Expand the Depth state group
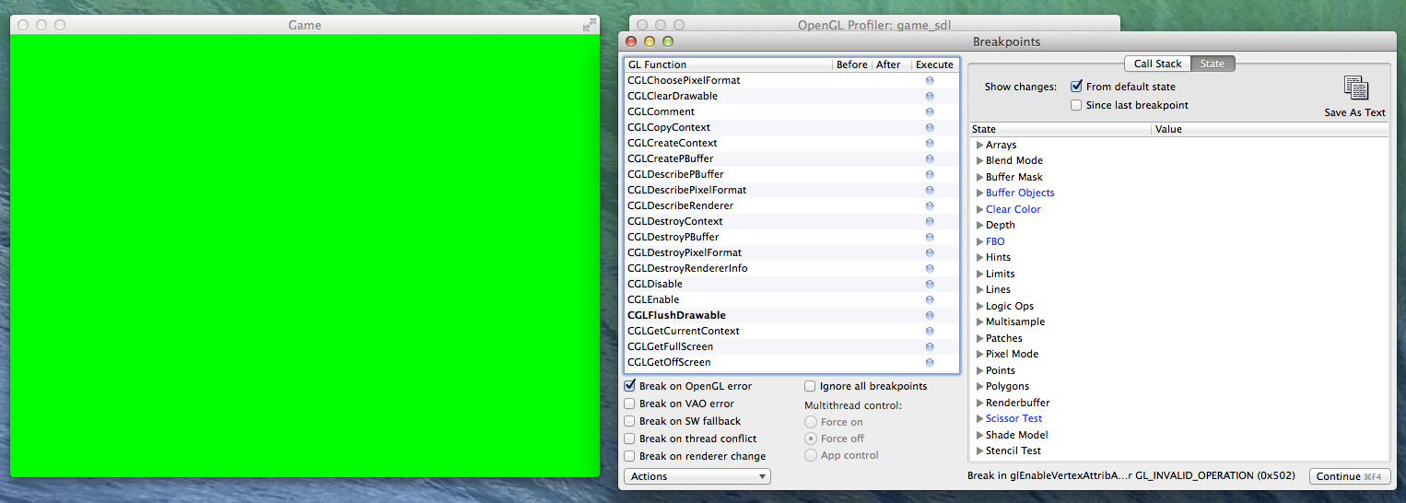 pyautogui.click(x=979, y=225)
